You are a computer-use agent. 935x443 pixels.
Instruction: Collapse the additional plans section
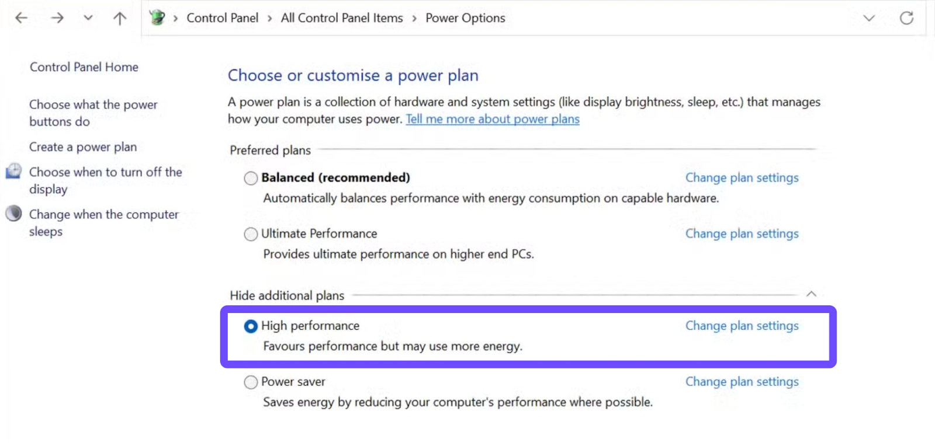[x=811, y=294]
